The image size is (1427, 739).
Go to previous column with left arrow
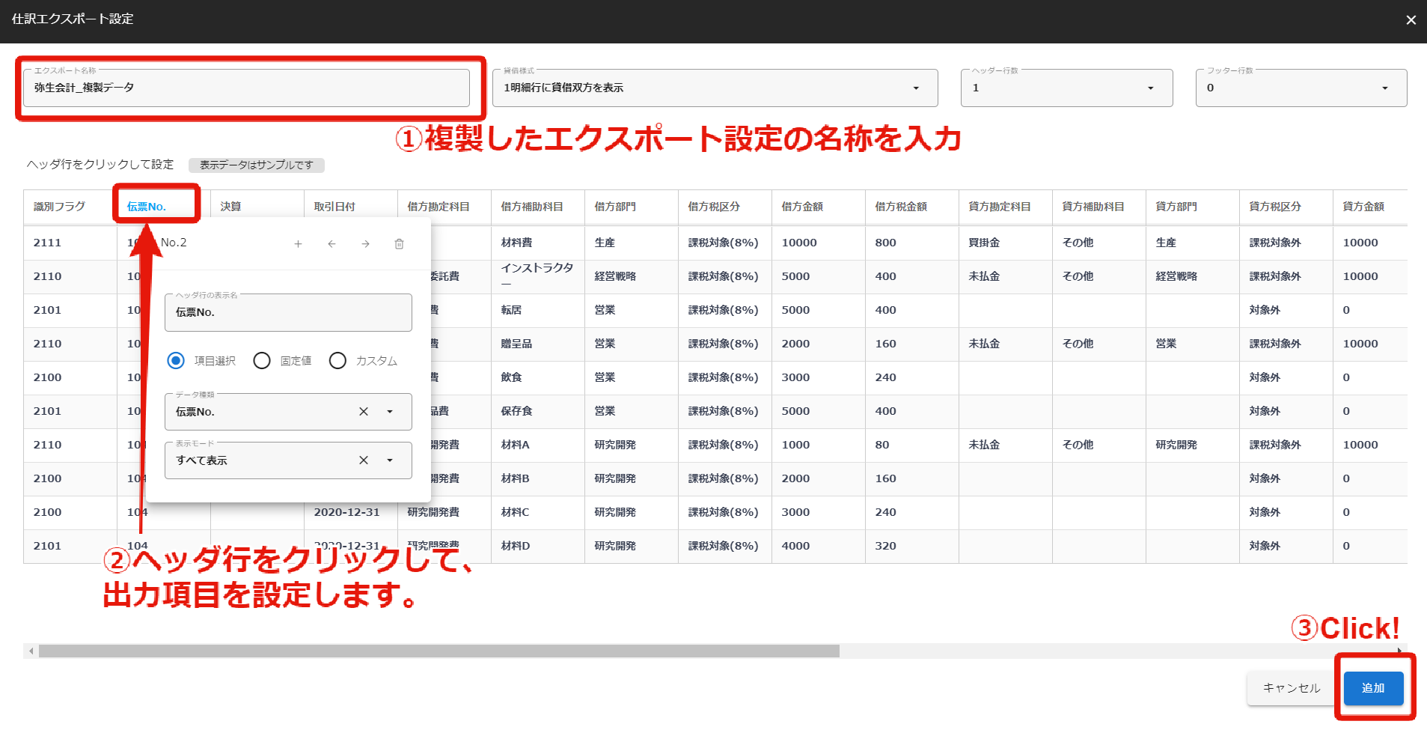pos(331,244)
